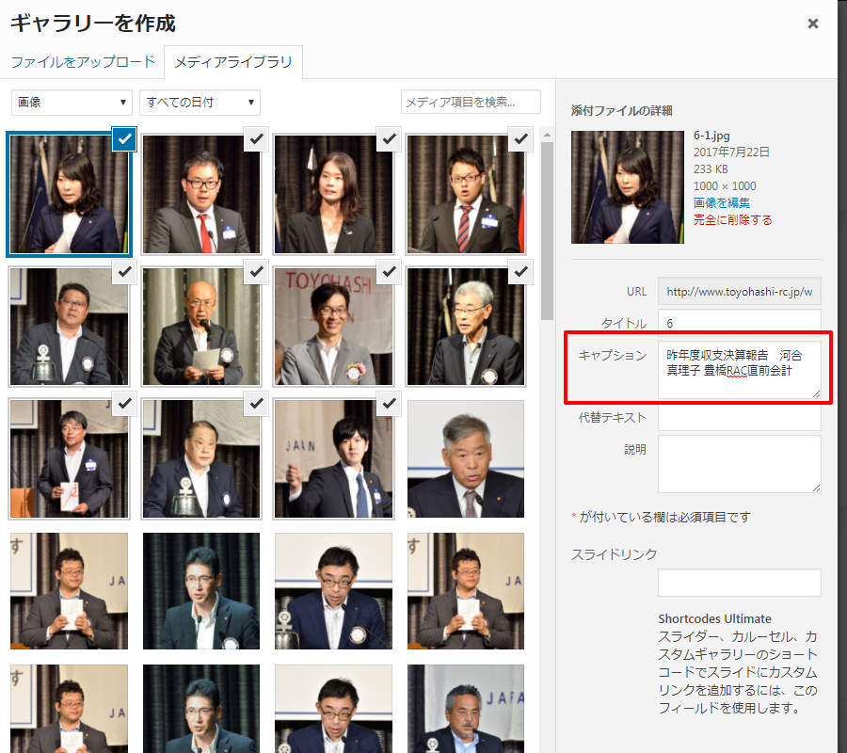
Task: Uncheck the blue checkmark on first thumbnail
Action: 125,139
